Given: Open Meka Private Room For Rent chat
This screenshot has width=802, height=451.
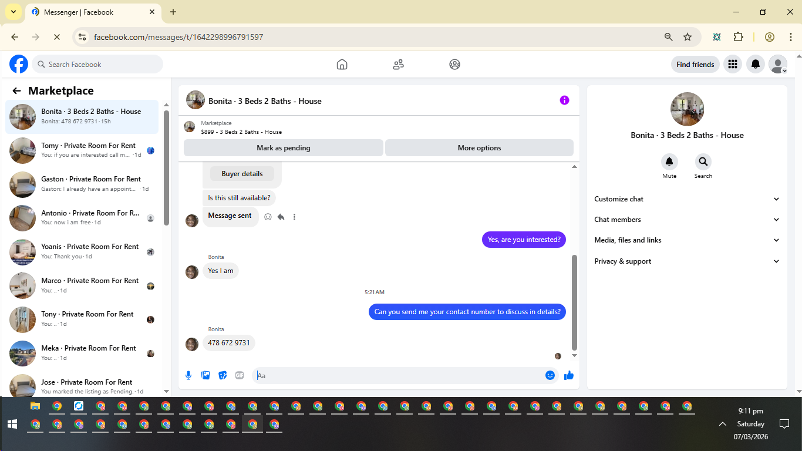Looking at the screenshot, I should (82, 353).
